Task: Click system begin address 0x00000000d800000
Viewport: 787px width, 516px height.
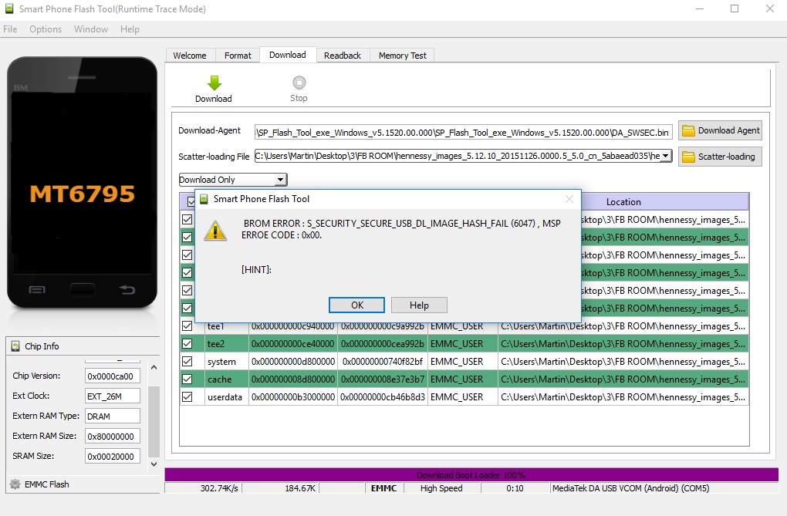Action: 293,362
